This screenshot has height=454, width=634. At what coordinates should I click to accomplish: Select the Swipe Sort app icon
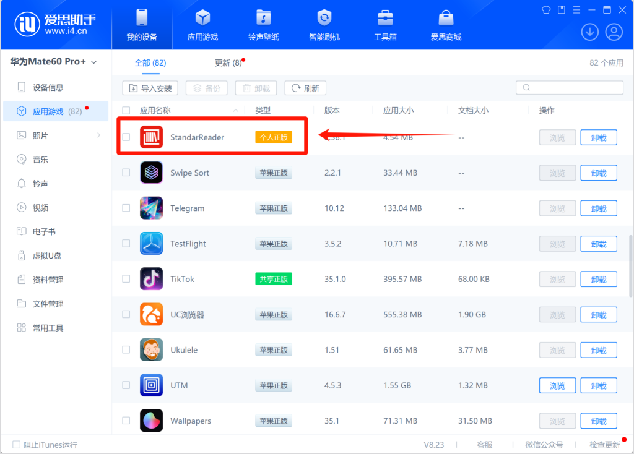(x=151, y=173)
